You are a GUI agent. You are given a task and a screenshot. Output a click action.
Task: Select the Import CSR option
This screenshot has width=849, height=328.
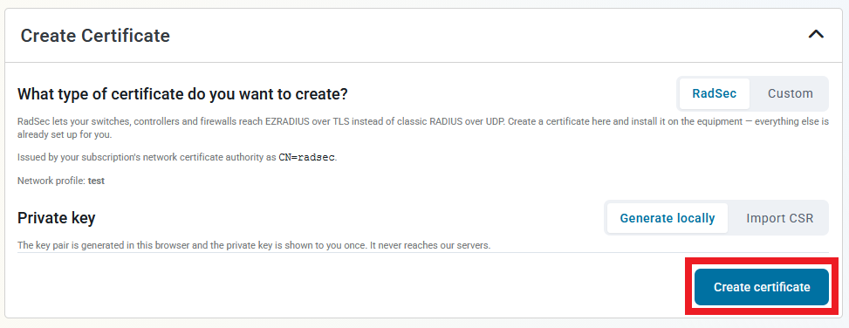(779, 218)
